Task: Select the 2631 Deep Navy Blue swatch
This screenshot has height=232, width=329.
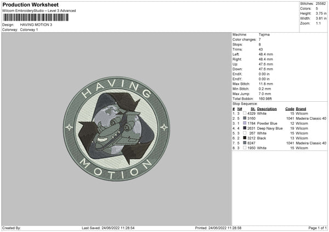Action: tap(245, 128)
